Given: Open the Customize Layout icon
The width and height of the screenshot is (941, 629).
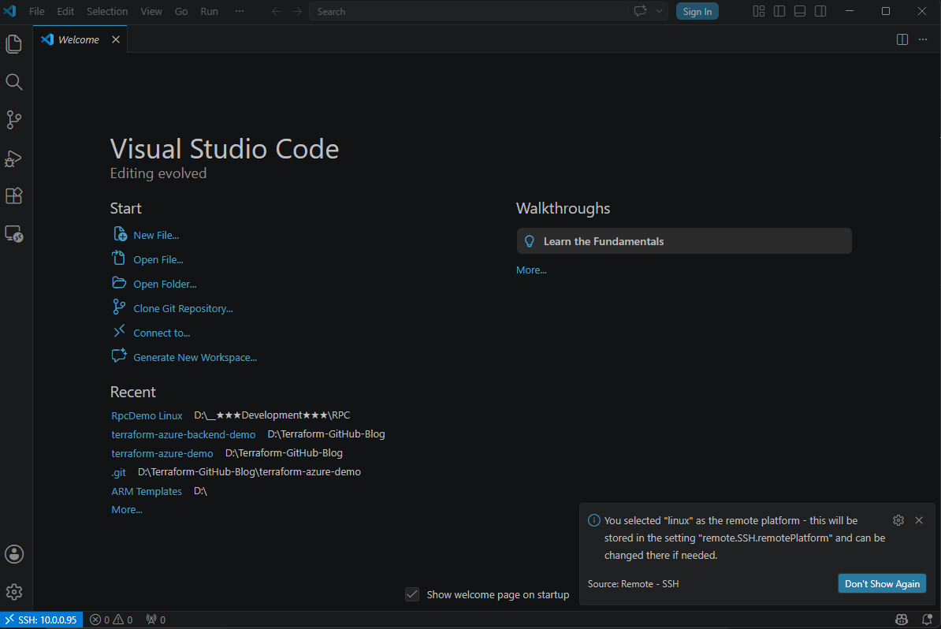Looking at the screenshot, I should click(759, 11).
